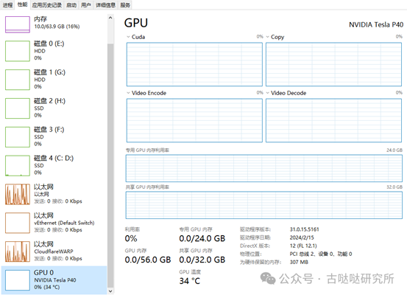Switch to the 进程 tab
The height and width of the screenshot is (295, 407).
7,5
